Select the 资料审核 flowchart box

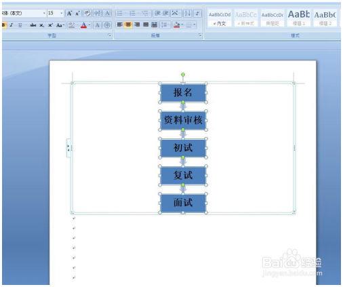(183, 120)
